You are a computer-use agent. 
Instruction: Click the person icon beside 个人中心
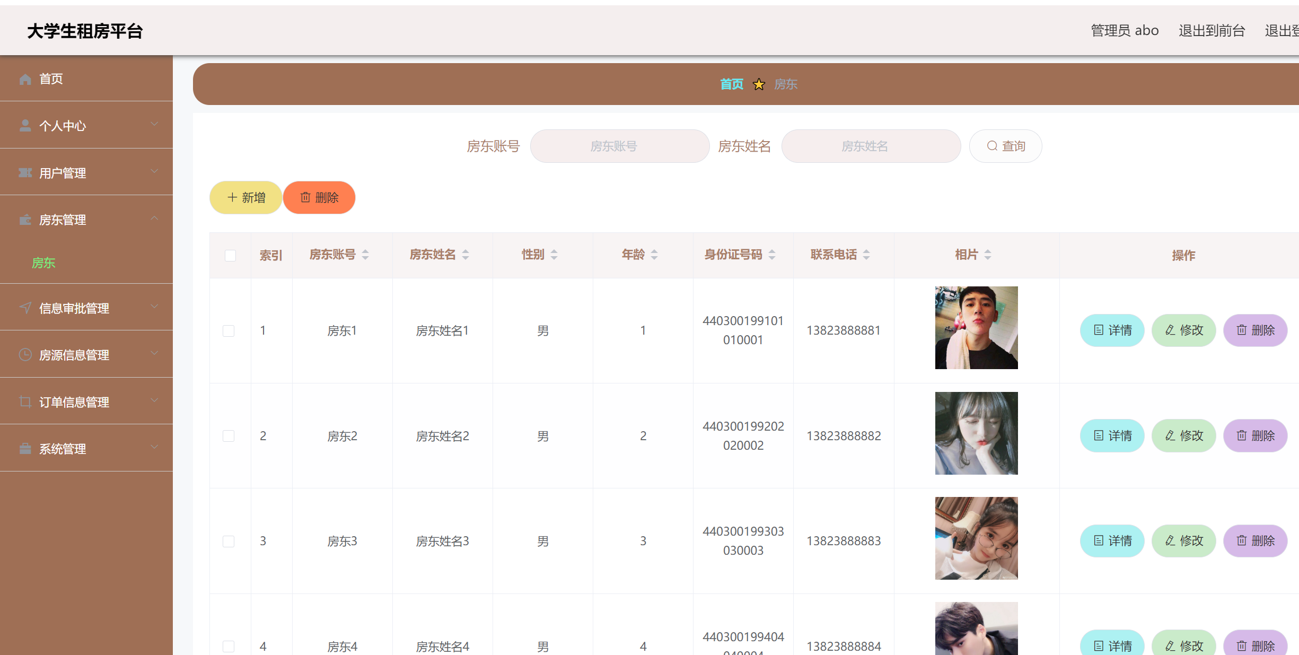tap(25, 126)
